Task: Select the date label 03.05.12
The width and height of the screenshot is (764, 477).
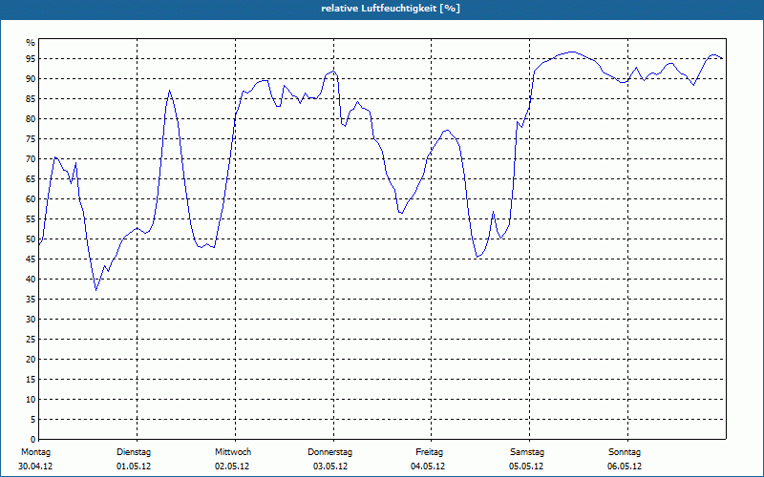Action: click(x=330, y=467)
